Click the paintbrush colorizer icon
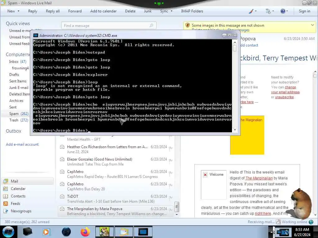The image size is (318, 238). pyautogui.click(x=251, y=11)
